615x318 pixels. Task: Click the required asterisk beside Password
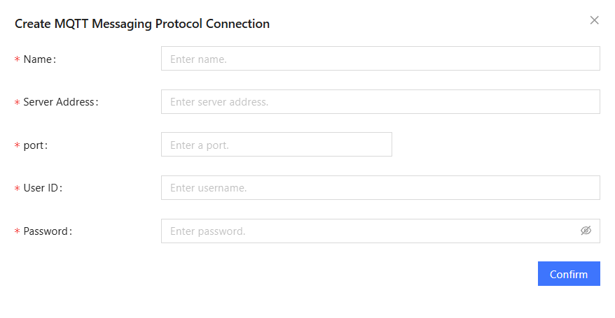(x=17, y=233)
